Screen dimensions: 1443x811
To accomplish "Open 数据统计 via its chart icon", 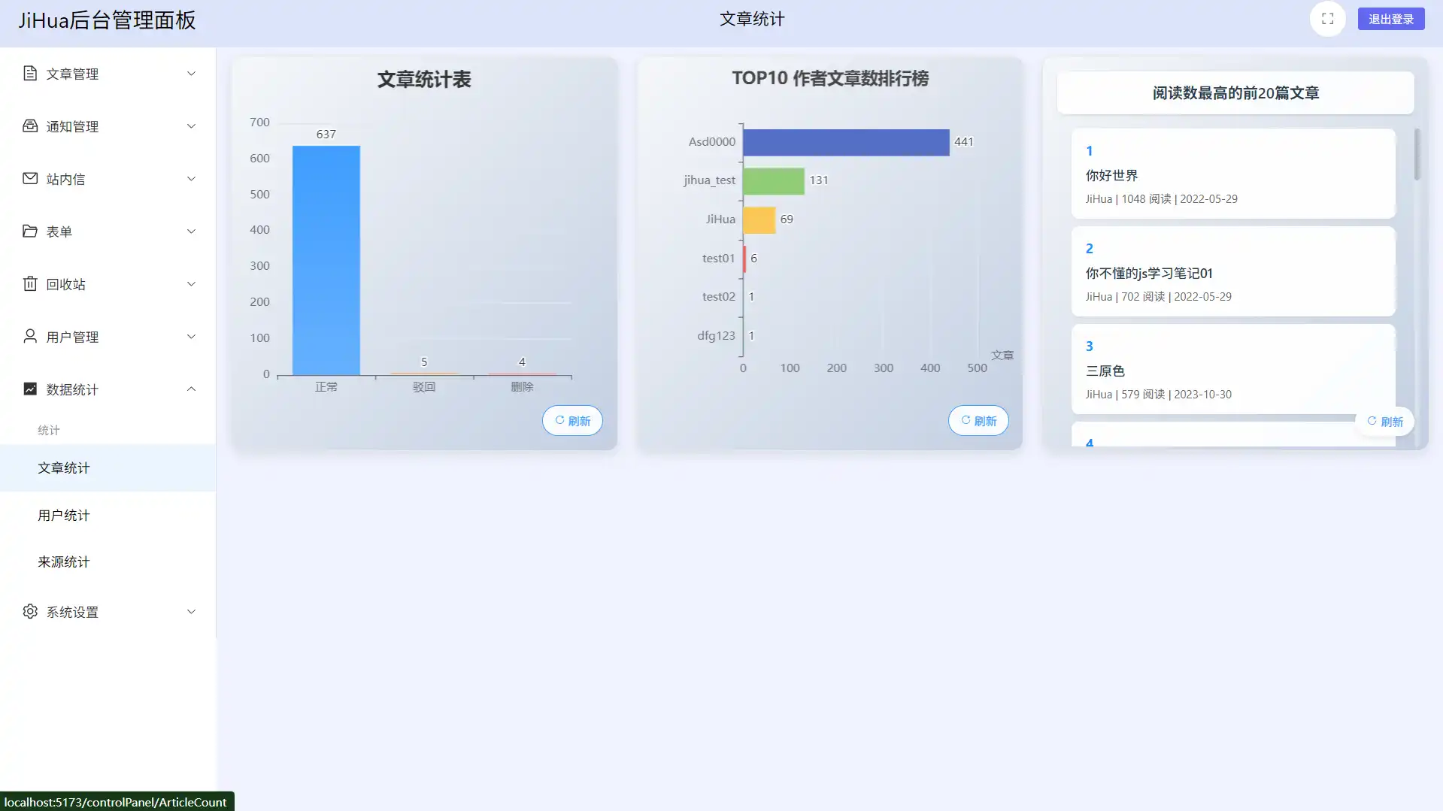I will click(30, 389).
